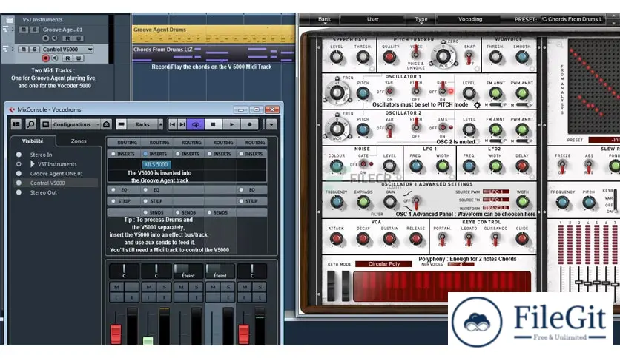Go to previous marker in MixConsole
This screenshot has width=620, height=358.
(x=174, y=124)
